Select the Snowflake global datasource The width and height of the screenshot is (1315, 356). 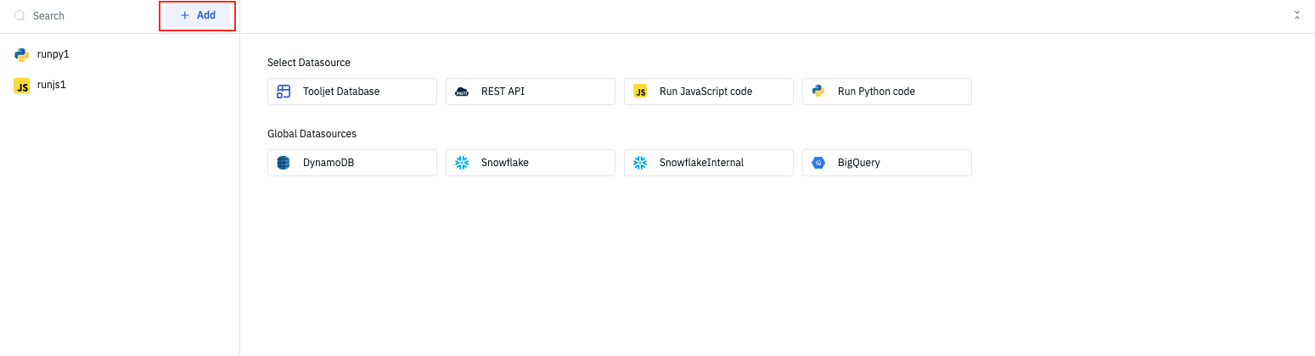[530, 163]
